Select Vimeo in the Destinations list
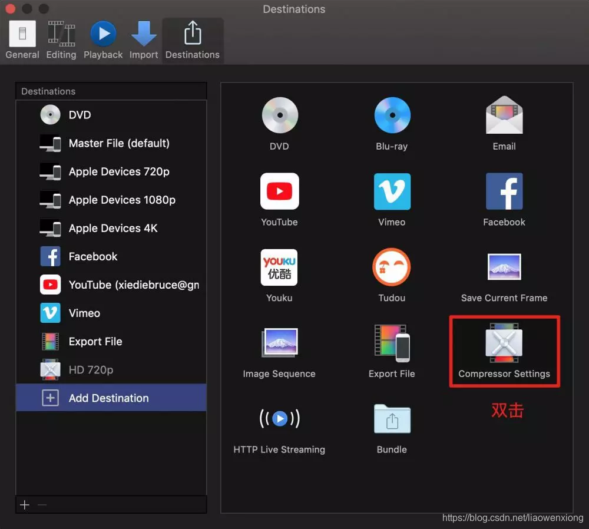Viewport: 589px width, 529px height. click(x=111, y=313)
